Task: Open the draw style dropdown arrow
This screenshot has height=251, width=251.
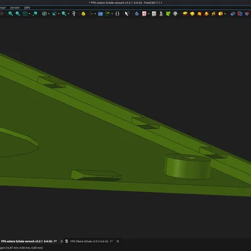Action: tap(29, 14)
